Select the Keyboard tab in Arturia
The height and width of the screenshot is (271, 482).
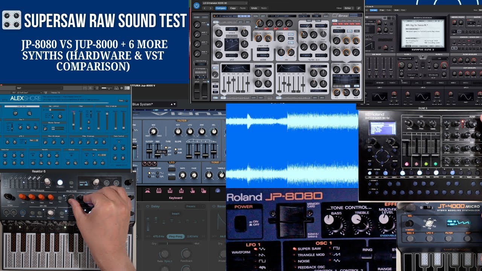(175, 198)
